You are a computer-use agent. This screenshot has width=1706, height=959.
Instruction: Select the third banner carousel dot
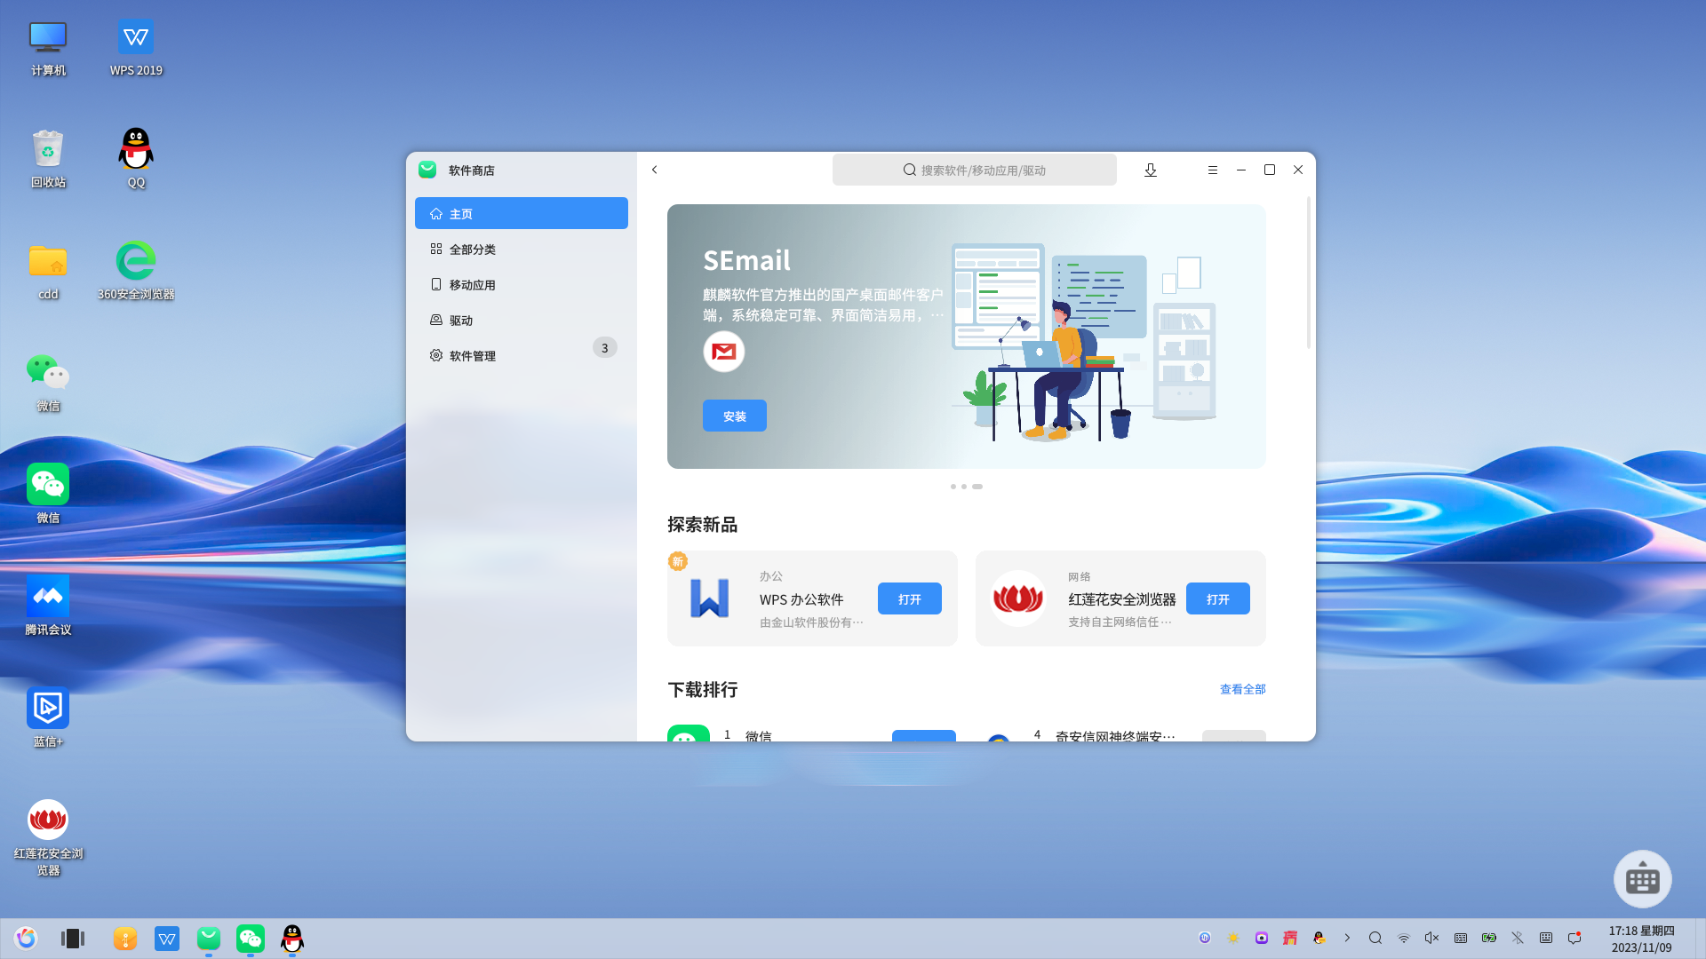pyautogui.click(x=977, y=486)
